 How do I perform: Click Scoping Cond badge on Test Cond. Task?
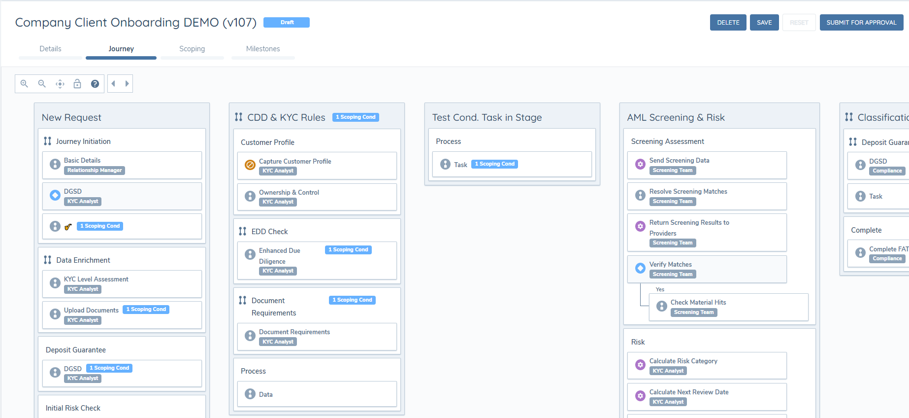(494, 164)
